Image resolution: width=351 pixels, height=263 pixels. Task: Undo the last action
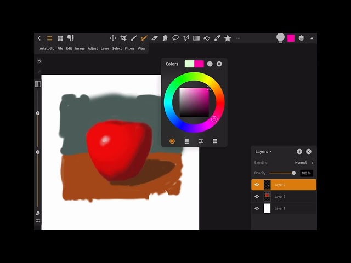tap(39, 61)
